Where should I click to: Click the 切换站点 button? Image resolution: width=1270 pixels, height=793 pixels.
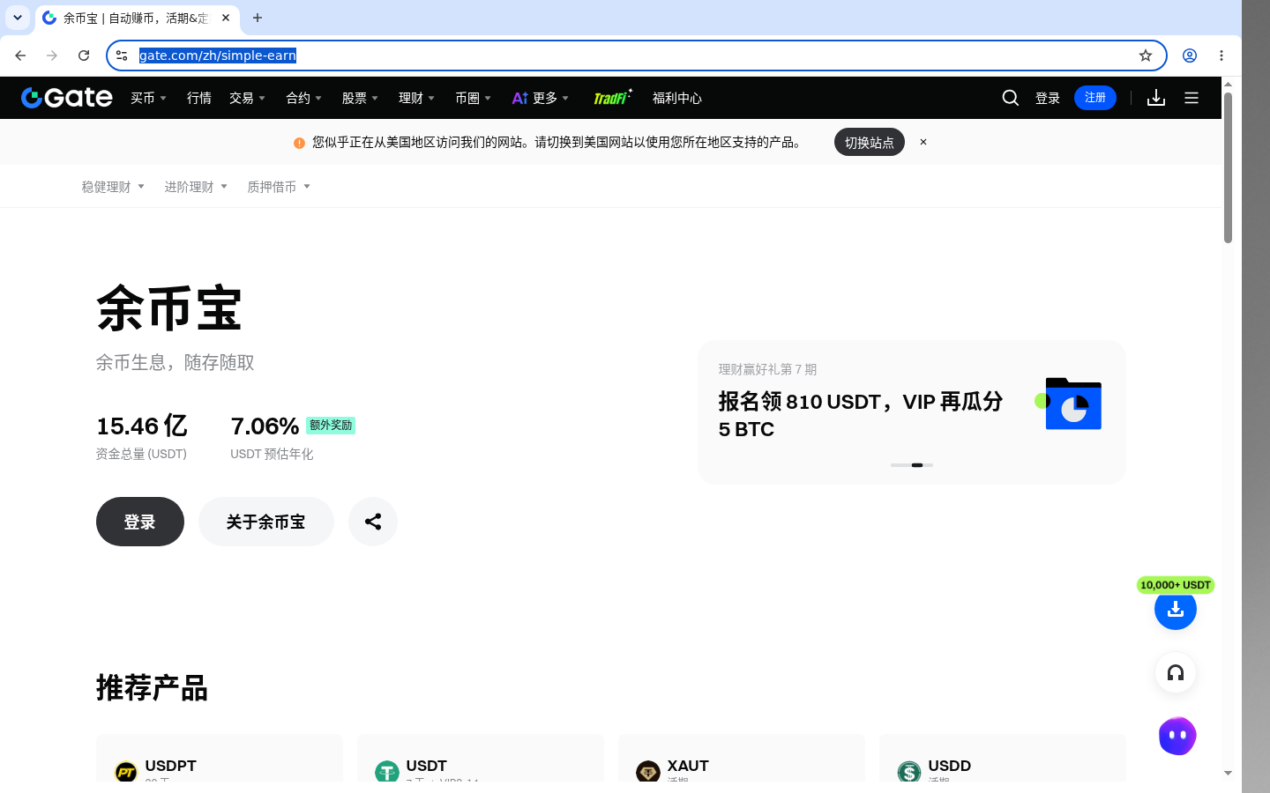coord(870,142)
